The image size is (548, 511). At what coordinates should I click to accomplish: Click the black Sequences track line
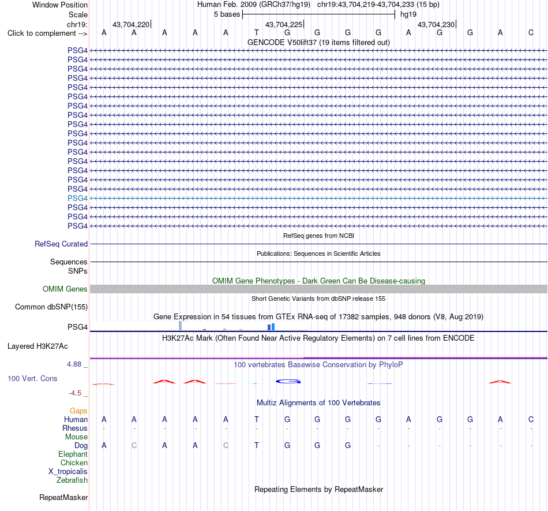pos(318,262)
